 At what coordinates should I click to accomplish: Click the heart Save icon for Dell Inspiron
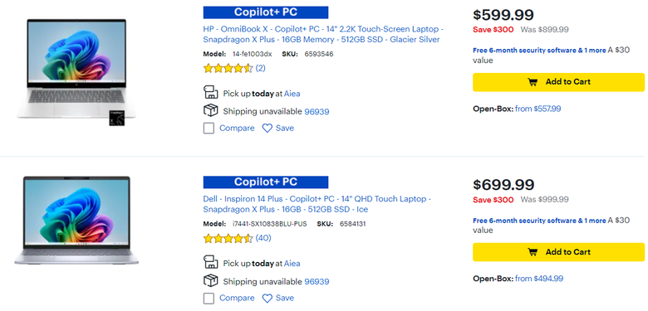268,299
